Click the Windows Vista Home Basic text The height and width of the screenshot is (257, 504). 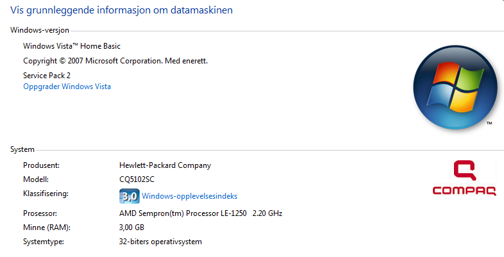point(72,46)
